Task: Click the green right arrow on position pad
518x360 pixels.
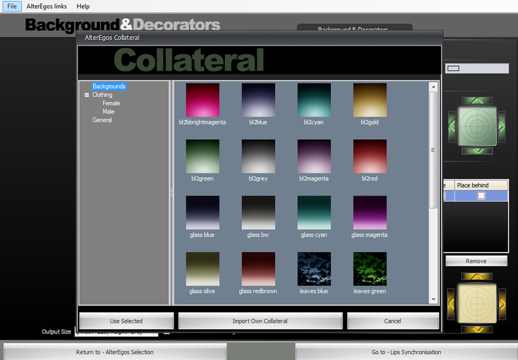Action: (x=501, y=123)
